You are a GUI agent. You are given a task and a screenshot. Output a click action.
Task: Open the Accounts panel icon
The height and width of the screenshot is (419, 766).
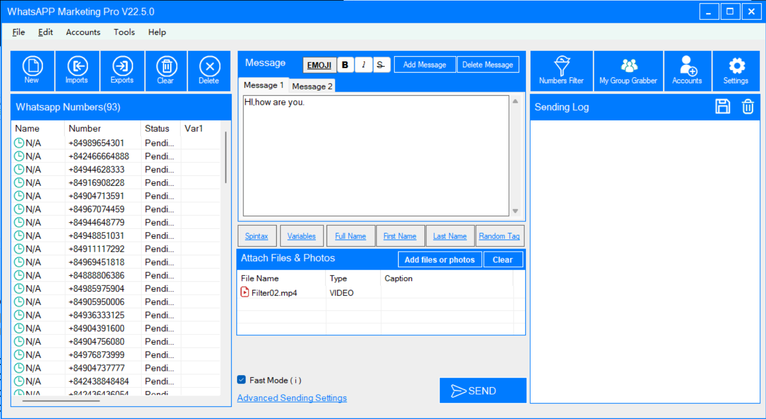point(687,70)
